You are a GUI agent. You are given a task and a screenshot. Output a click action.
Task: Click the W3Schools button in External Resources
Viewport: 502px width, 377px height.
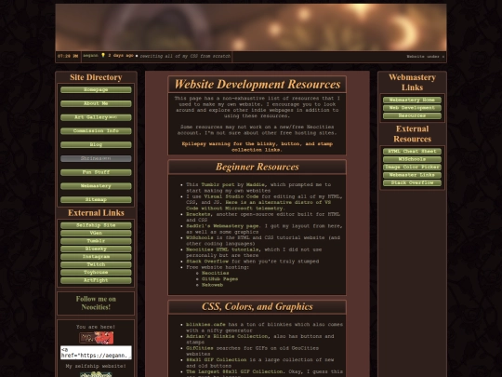pos(412,159)
